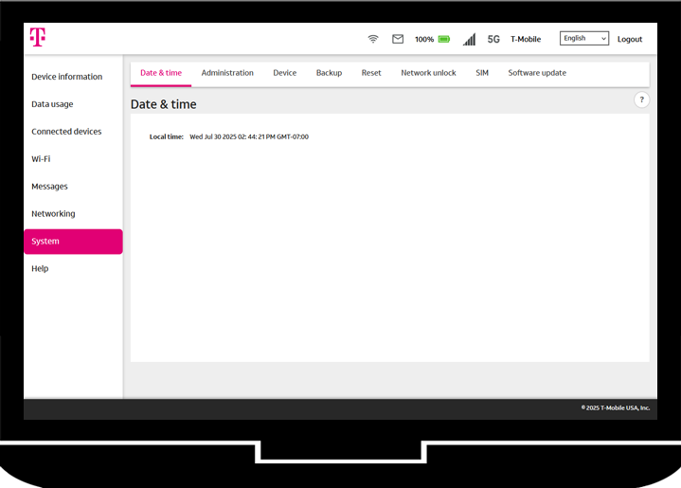The image size is (681, 488).
Task: Select Data usage in the sidebar
Action: pyautogui.click(x=52, y=104)
